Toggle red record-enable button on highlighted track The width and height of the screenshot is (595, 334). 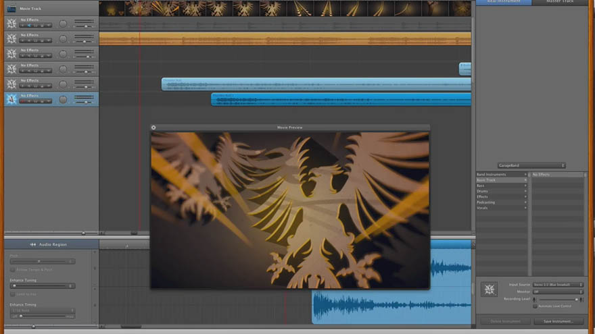[23, 101]
